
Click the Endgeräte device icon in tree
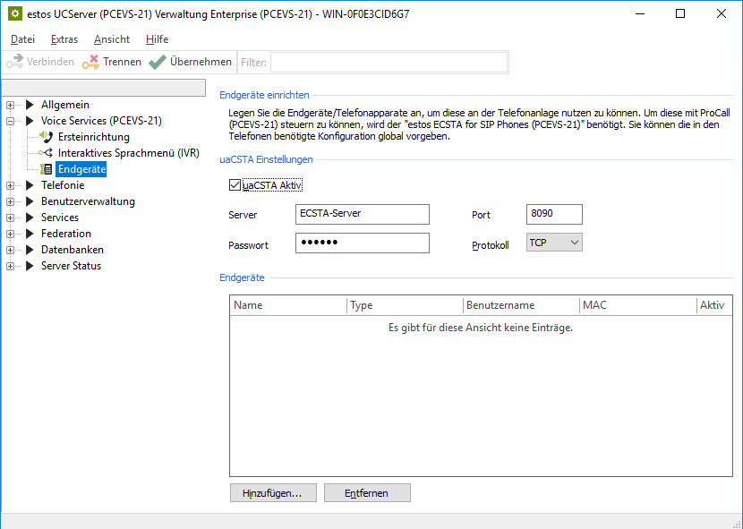pyautogui.click(x=47, y=169)
